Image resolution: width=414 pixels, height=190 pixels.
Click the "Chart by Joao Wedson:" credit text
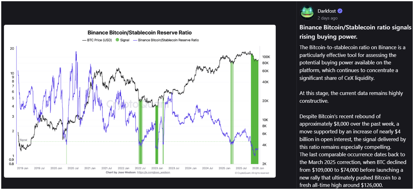pos(121,172)
